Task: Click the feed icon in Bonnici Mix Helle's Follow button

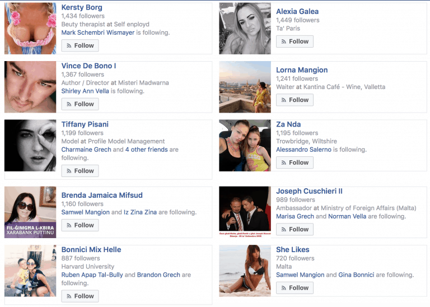Action: pos(70,296)
